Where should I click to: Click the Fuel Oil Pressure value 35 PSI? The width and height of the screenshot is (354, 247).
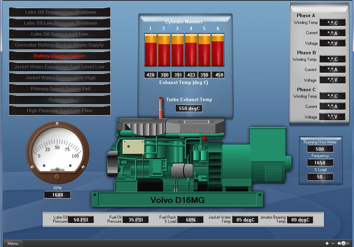click(136, 220)
